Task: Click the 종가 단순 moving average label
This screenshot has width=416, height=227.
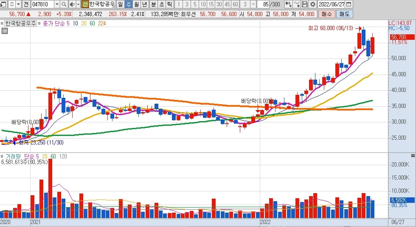Action: pos(54,24)
